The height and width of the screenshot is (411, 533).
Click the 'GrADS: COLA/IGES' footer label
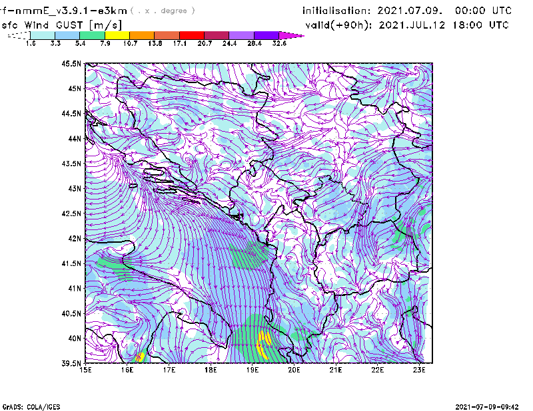point(31,407)
